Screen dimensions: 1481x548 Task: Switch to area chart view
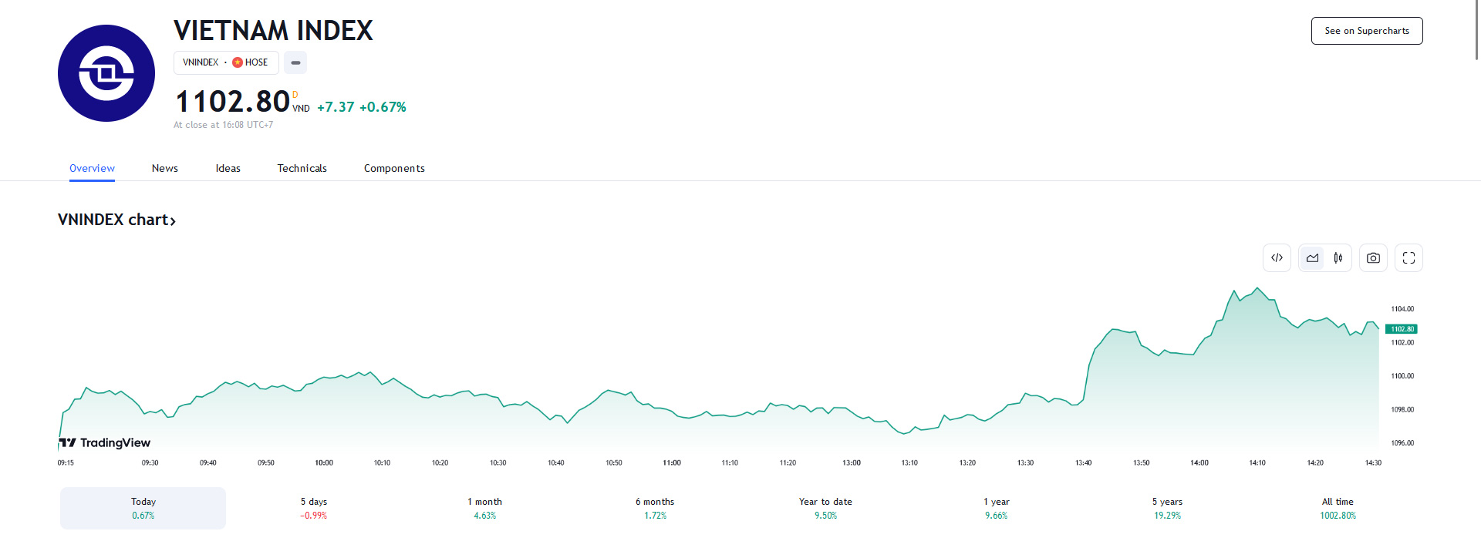1312,258
